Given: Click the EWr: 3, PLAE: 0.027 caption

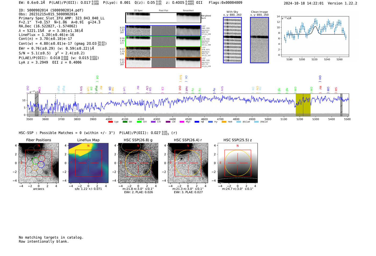Looking at the screenshot, I should pyautogui.click(x=188, y=192).
